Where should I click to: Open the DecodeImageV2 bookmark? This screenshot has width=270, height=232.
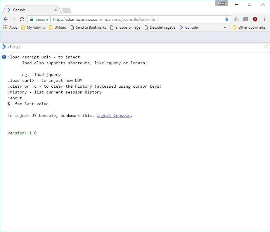pos(160,27)
